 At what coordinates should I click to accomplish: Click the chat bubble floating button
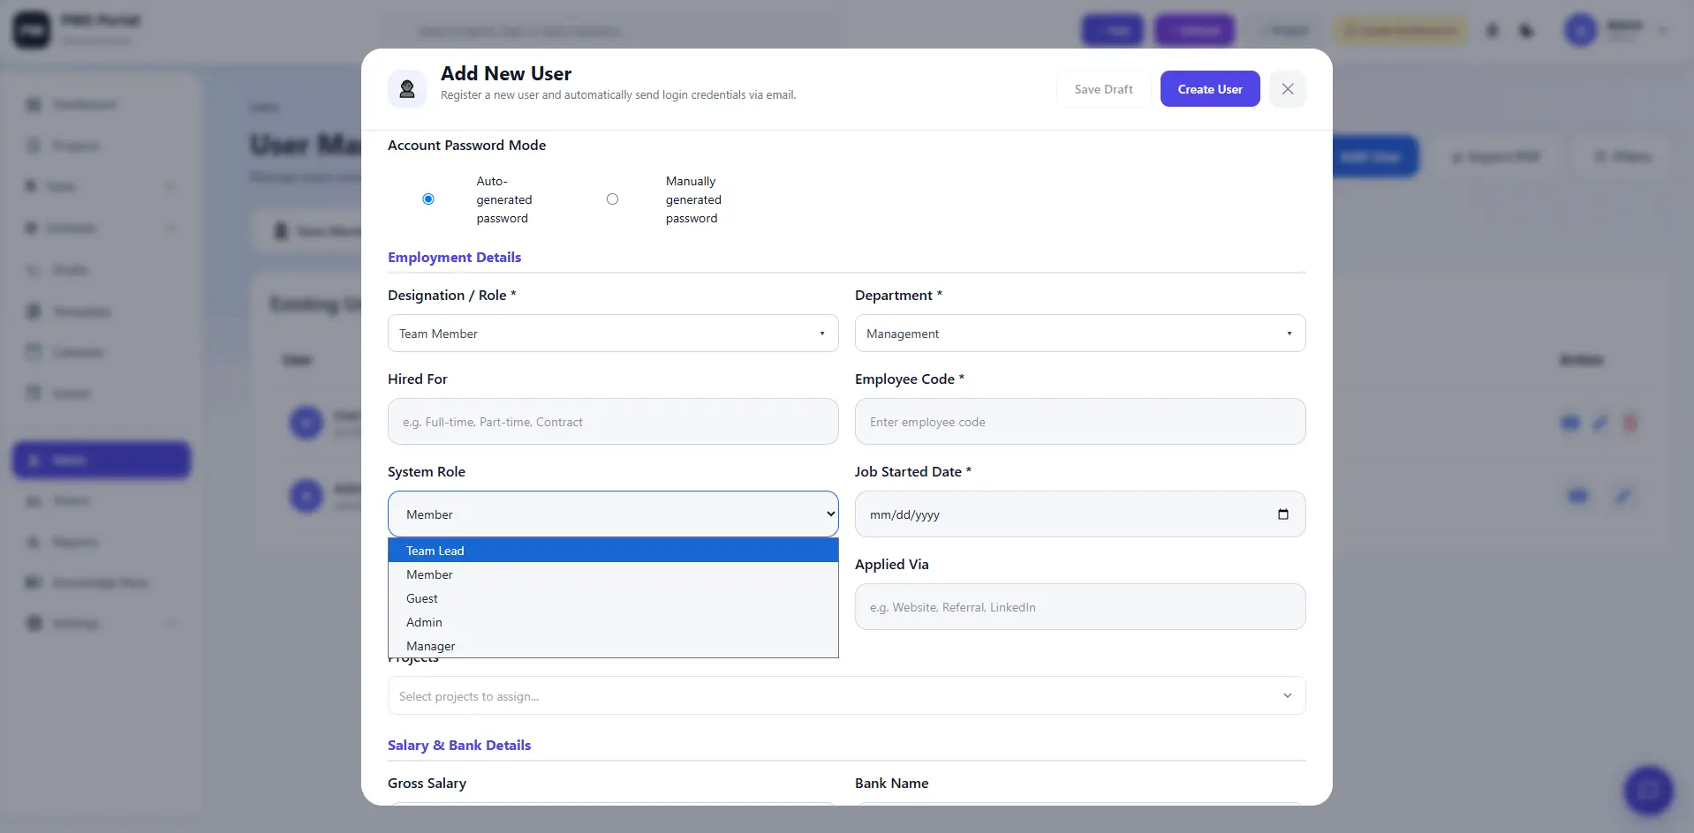tap(1648, 790)
